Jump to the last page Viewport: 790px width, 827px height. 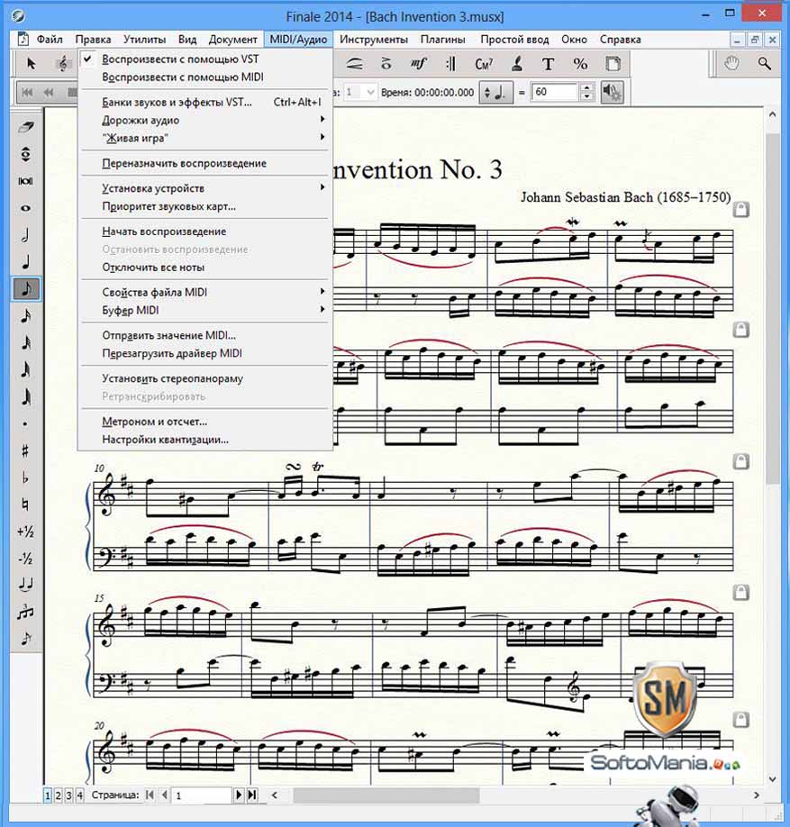252,795
